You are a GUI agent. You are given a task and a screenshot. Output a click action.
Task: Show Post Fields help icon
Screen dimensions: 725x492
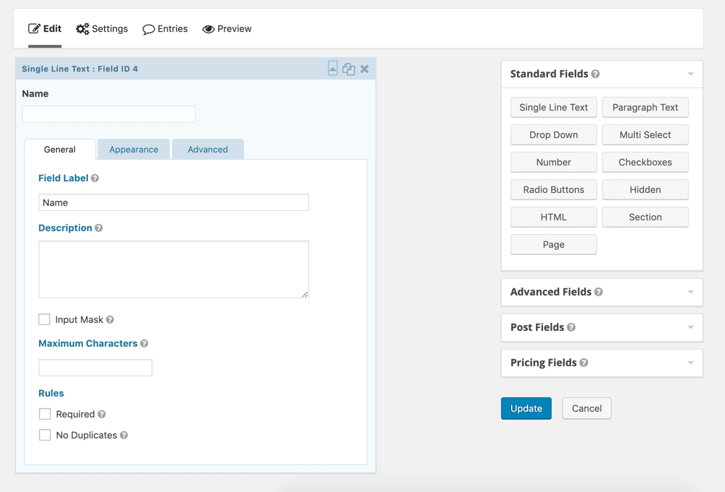coord(571,327)
